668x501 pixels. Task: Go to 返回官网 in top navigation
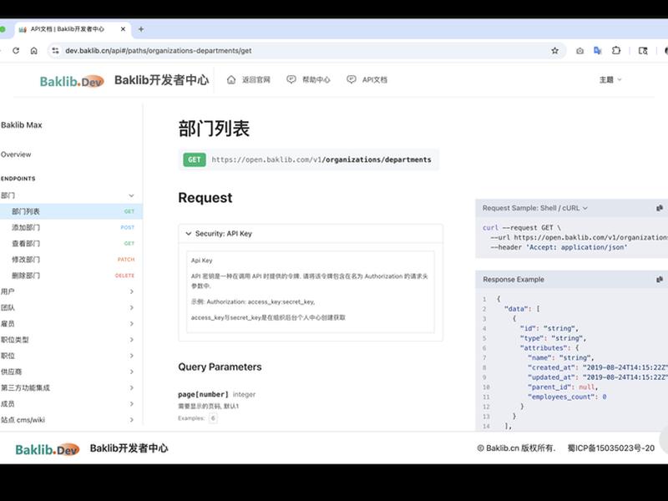pyautogui.click(x=249, y=79)
